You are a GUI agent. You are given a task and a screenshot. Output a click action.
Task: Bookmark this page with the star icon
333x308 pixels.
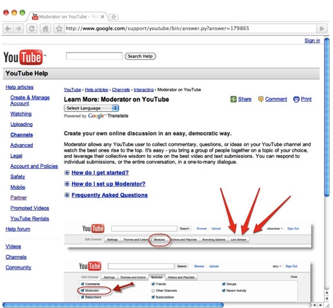tap(59, 28)
